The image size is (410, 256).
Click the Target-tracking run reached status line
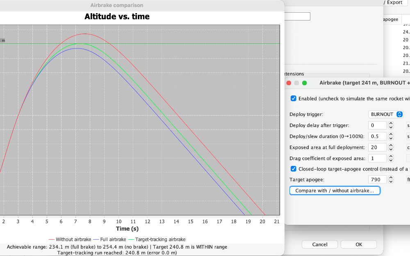117,253
